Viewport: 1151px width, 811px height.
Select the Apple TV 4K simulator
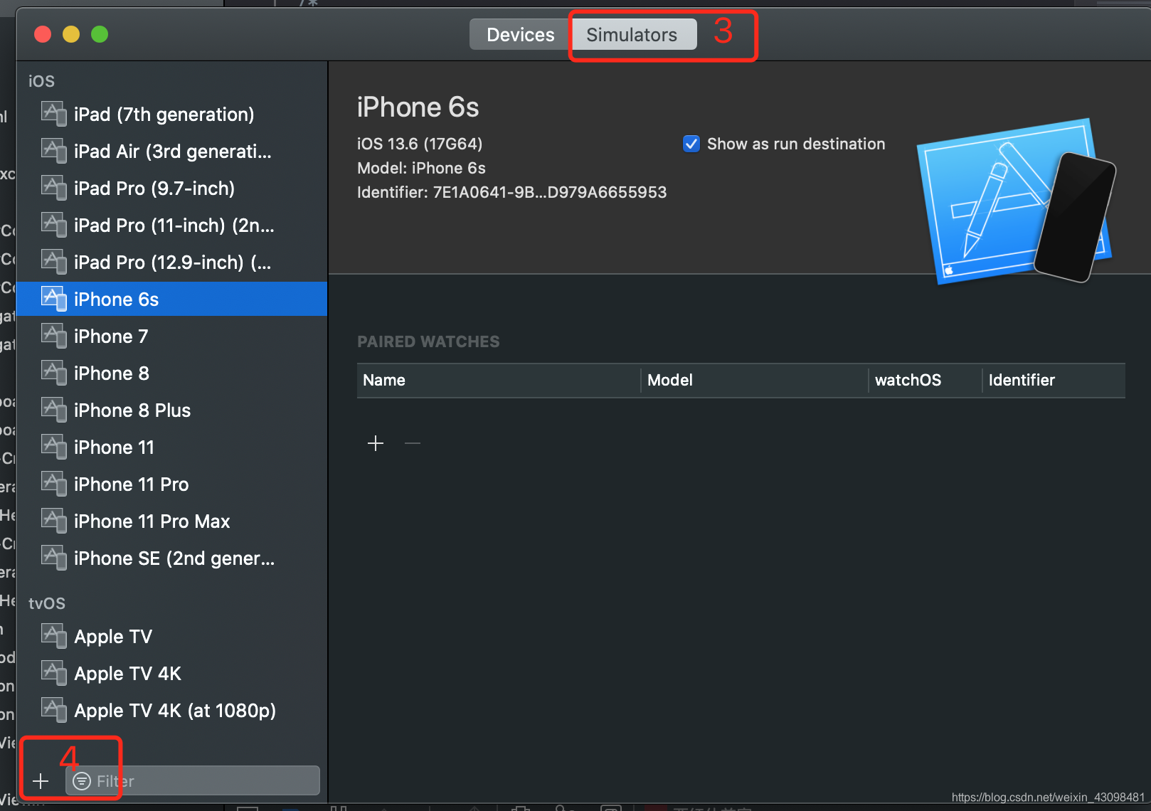point(171,673)
